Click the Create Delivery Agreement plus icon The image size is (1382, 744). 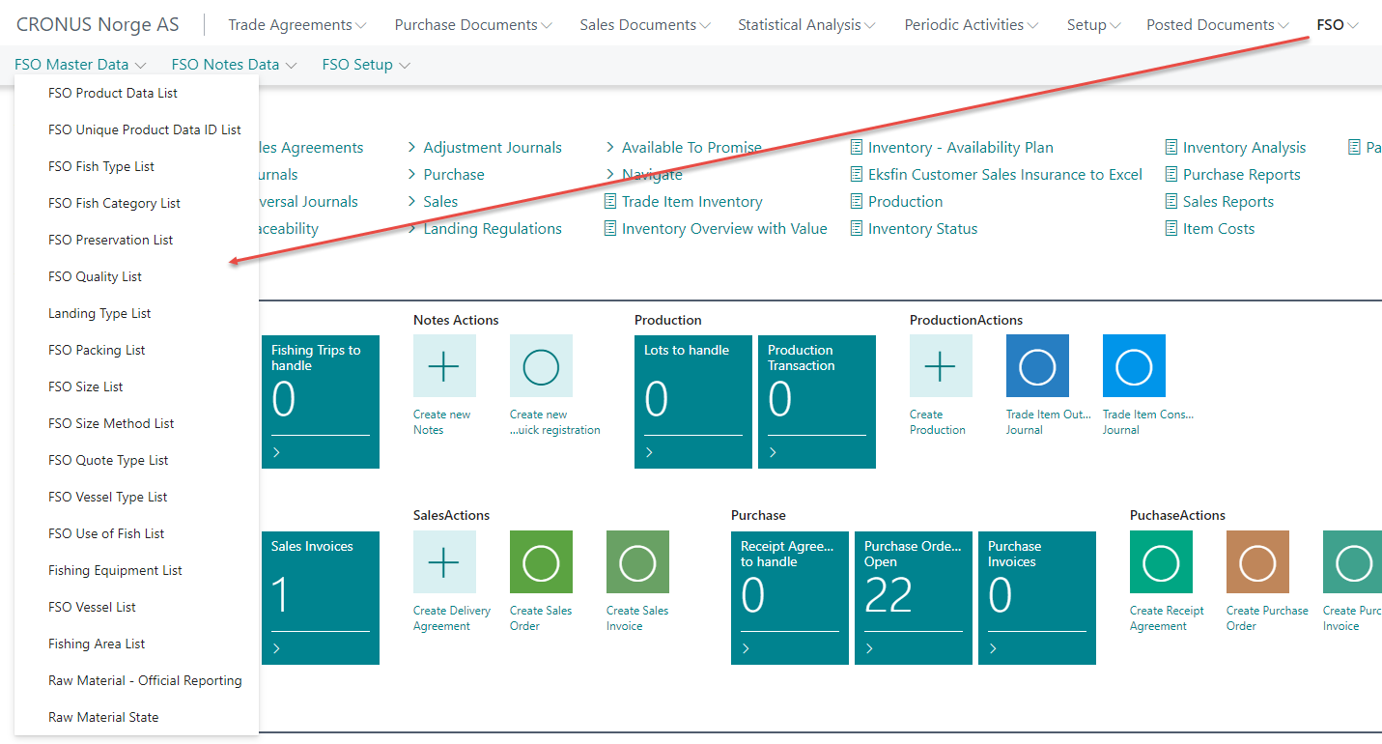click(x=444, y=562)
